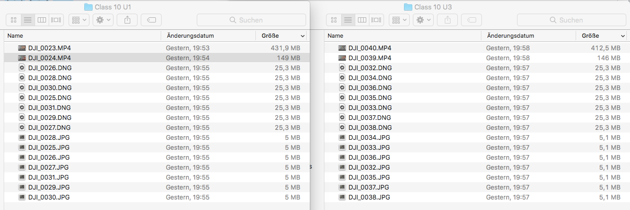Open the action gear menu in Class 10 U3 window
The height and width of the screenshot is (210, 630).
[423, 20]
